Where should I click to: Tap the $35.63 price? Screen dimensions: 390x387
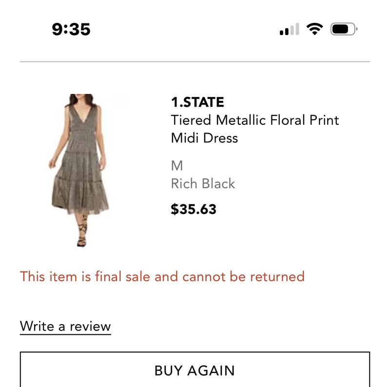[x=194, y=209]
